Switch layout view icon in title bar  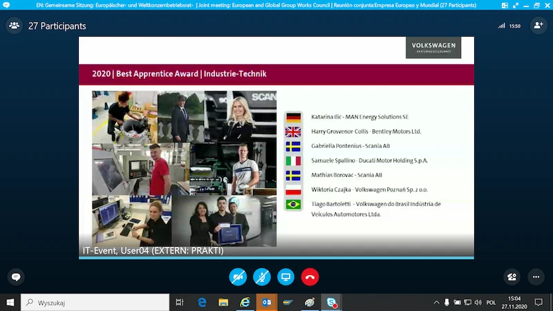(505, 6)
